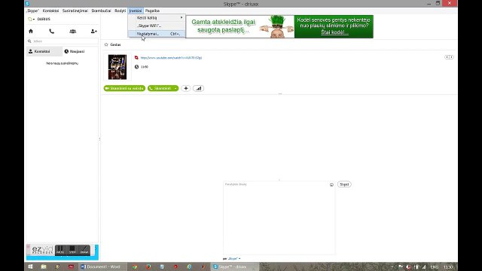The height and width of the screenshot is (271, 482).
Task: Click the network signal tray icon
Action: tap(424, 267)
